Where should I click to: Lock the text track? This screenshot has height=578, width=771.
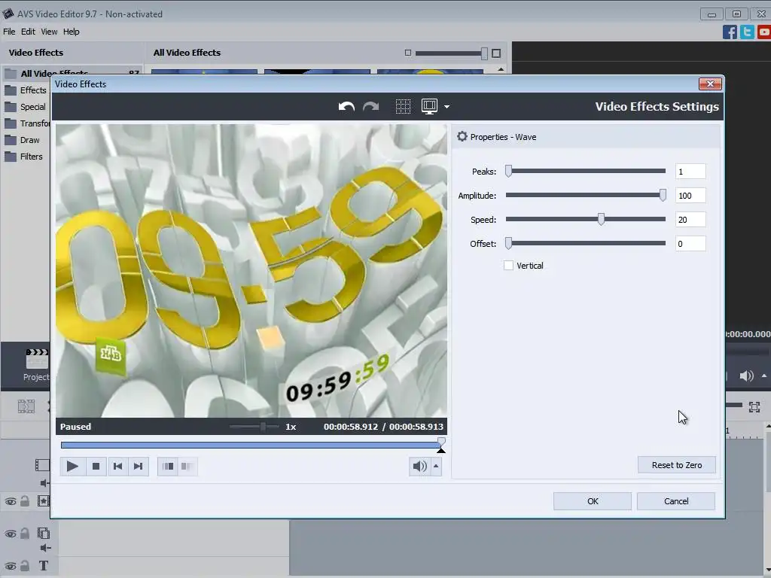(25, 566)
